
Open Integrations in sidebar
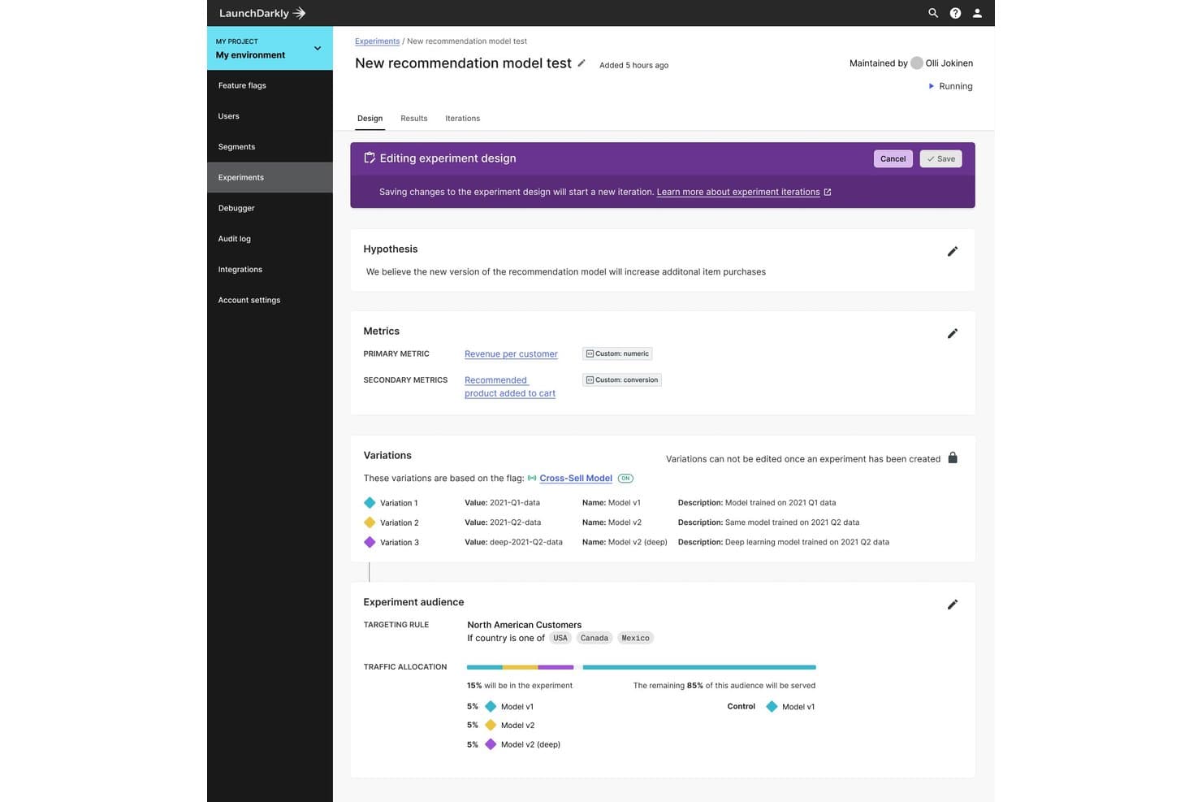[270, 270]
